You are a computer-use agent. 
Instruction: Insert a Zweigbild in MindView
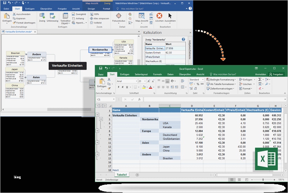pyautogui.click(x=79, y=14)
